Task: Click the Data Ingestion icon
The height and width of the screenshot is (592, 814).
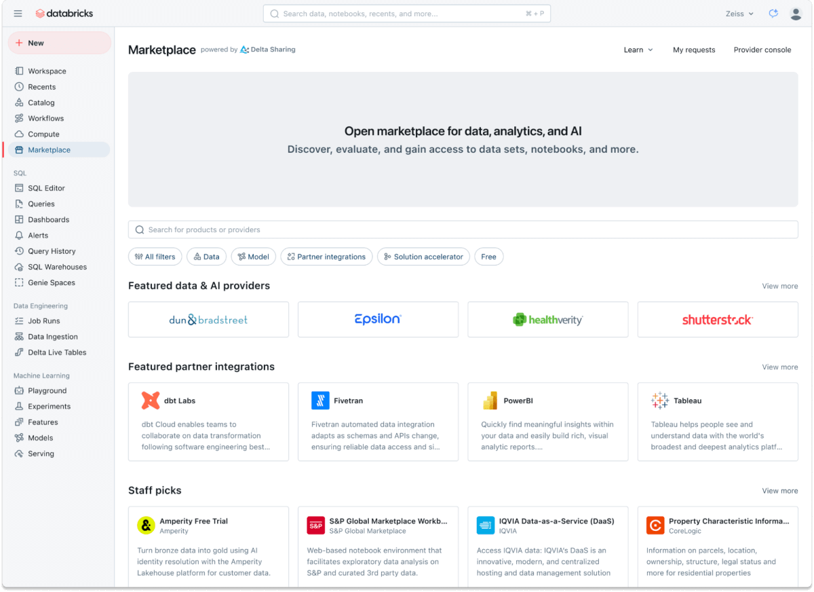Action: (19, 337)
